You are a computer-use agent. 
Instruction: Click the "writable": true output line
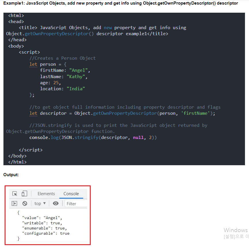point(42,223)
